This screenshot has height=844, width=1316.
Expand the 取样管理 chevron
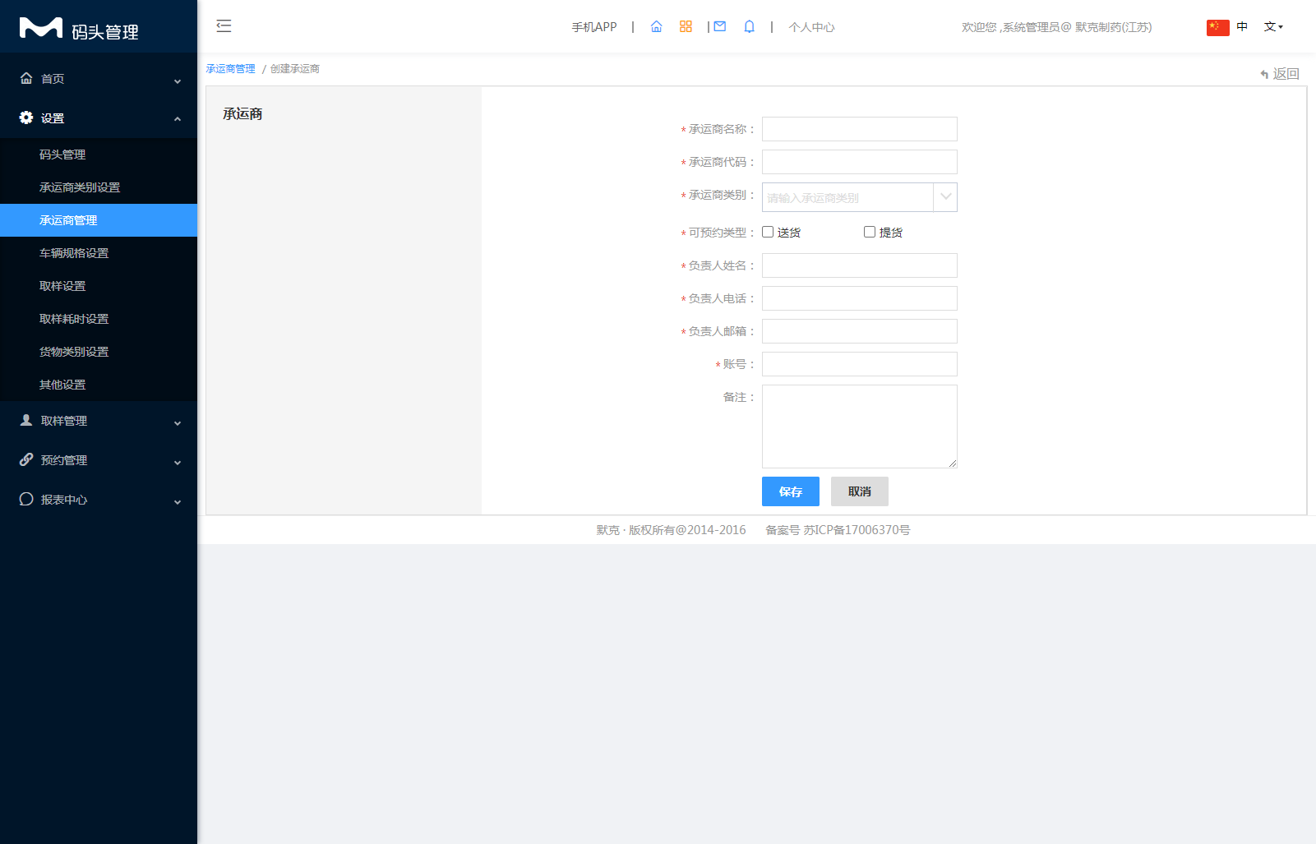[178, 422]
